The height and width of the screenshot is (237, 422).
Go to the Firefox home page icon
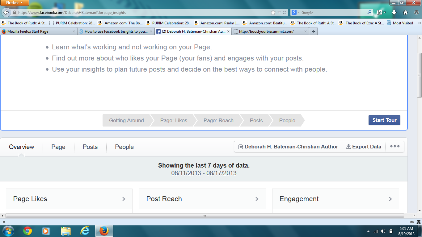405,13
